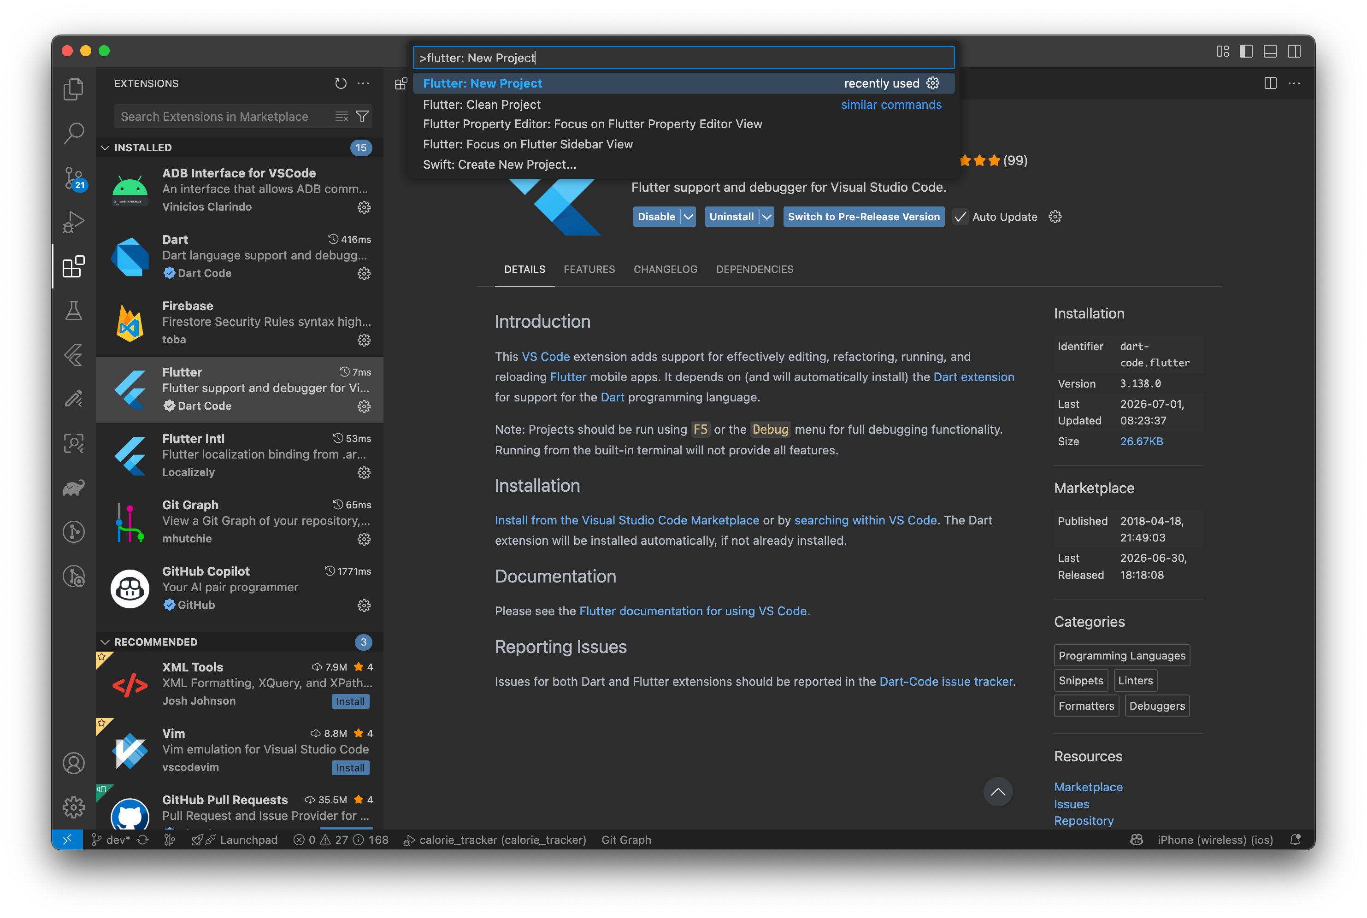The image size is (1367, 918).
Task: Open the Dart-Code issue tracker link
Action: point(946,682)
